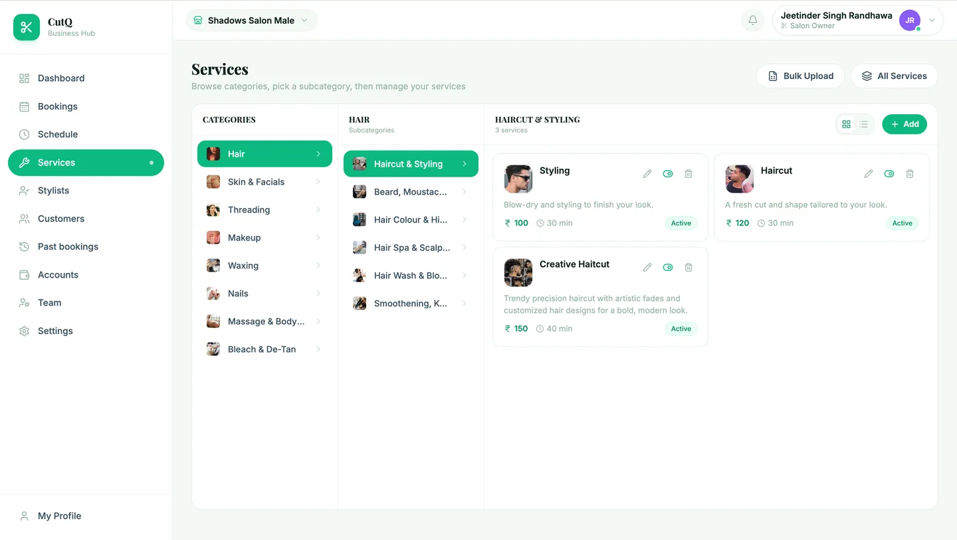
Task: Select Beard, Moustache subcategory
Action: coord(411,192)
